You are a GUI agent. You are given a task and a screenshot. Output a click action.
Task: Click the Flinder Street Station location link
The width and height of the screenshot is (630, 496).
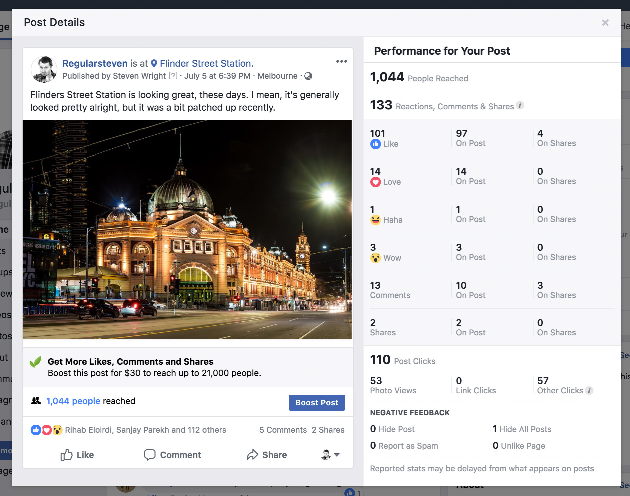[x=206, y=63]
